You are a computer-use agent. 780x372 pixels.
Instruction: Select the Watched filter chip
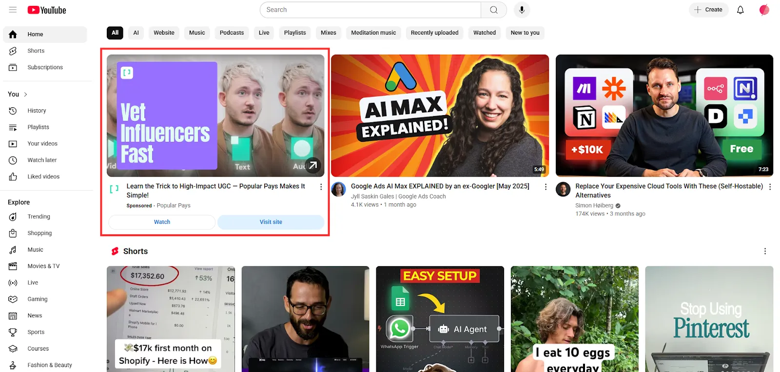click(x=485, y=33)
